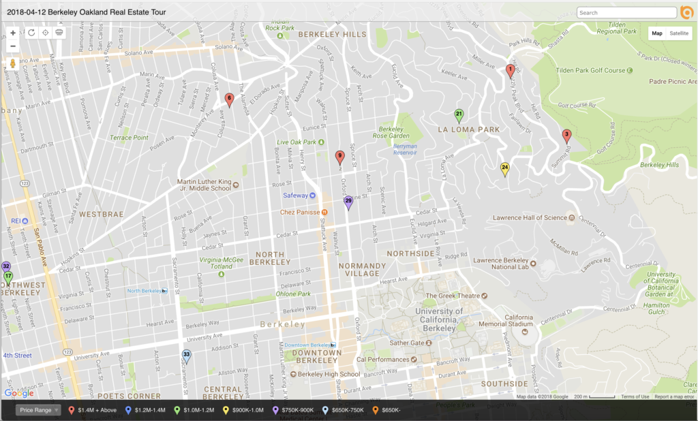Toggle the $1.0M-1.2M legend filter
Screen dimensions: 698x421
194,410
